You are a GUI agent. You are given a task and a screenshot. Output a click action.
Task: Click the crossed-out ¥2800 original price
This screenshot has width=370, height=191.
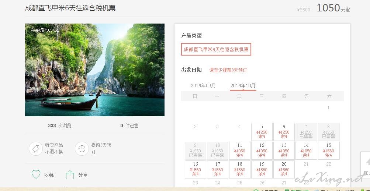304,10
